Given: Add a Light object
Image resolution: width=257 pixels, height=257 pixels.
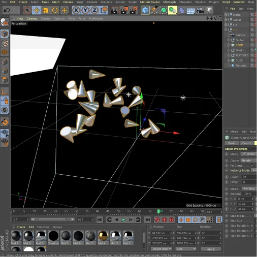Looking at the screenshot, I should [209, 10].
